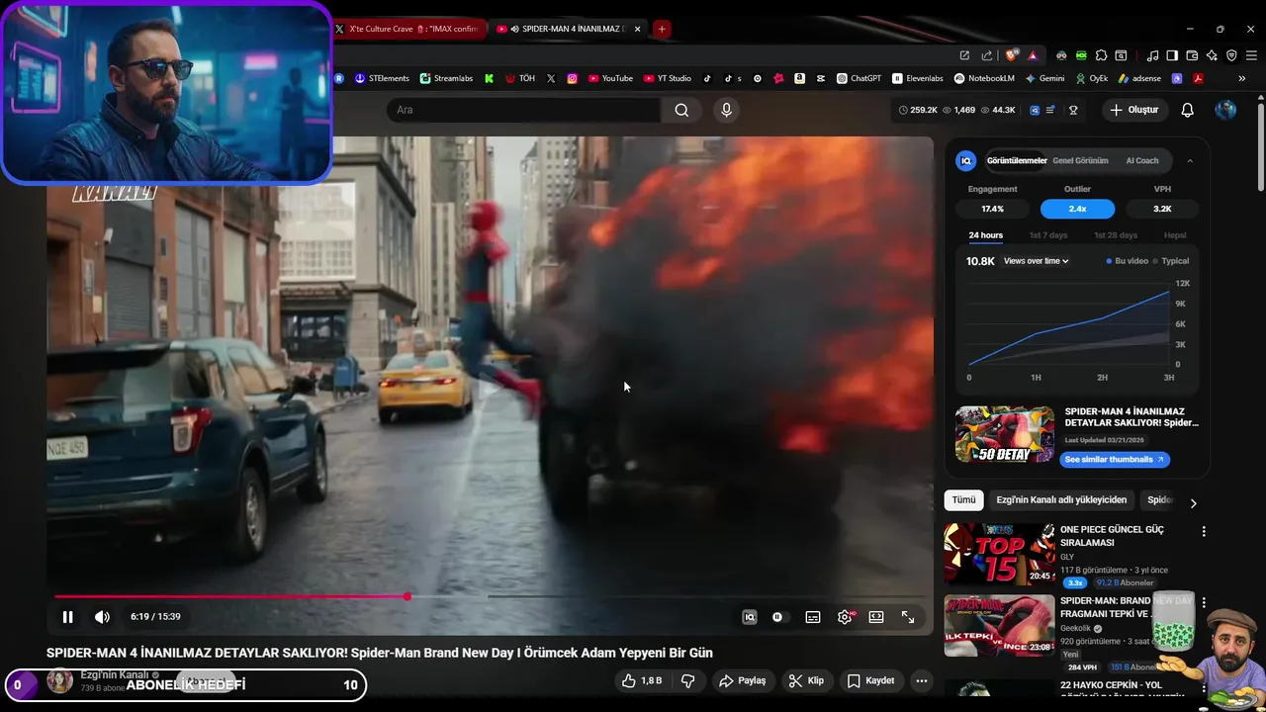Image resolution: width=1266 pixels, height=712 pixels.
Task: Open the browser hamburger menu
Action: [x=1251, y=55]
